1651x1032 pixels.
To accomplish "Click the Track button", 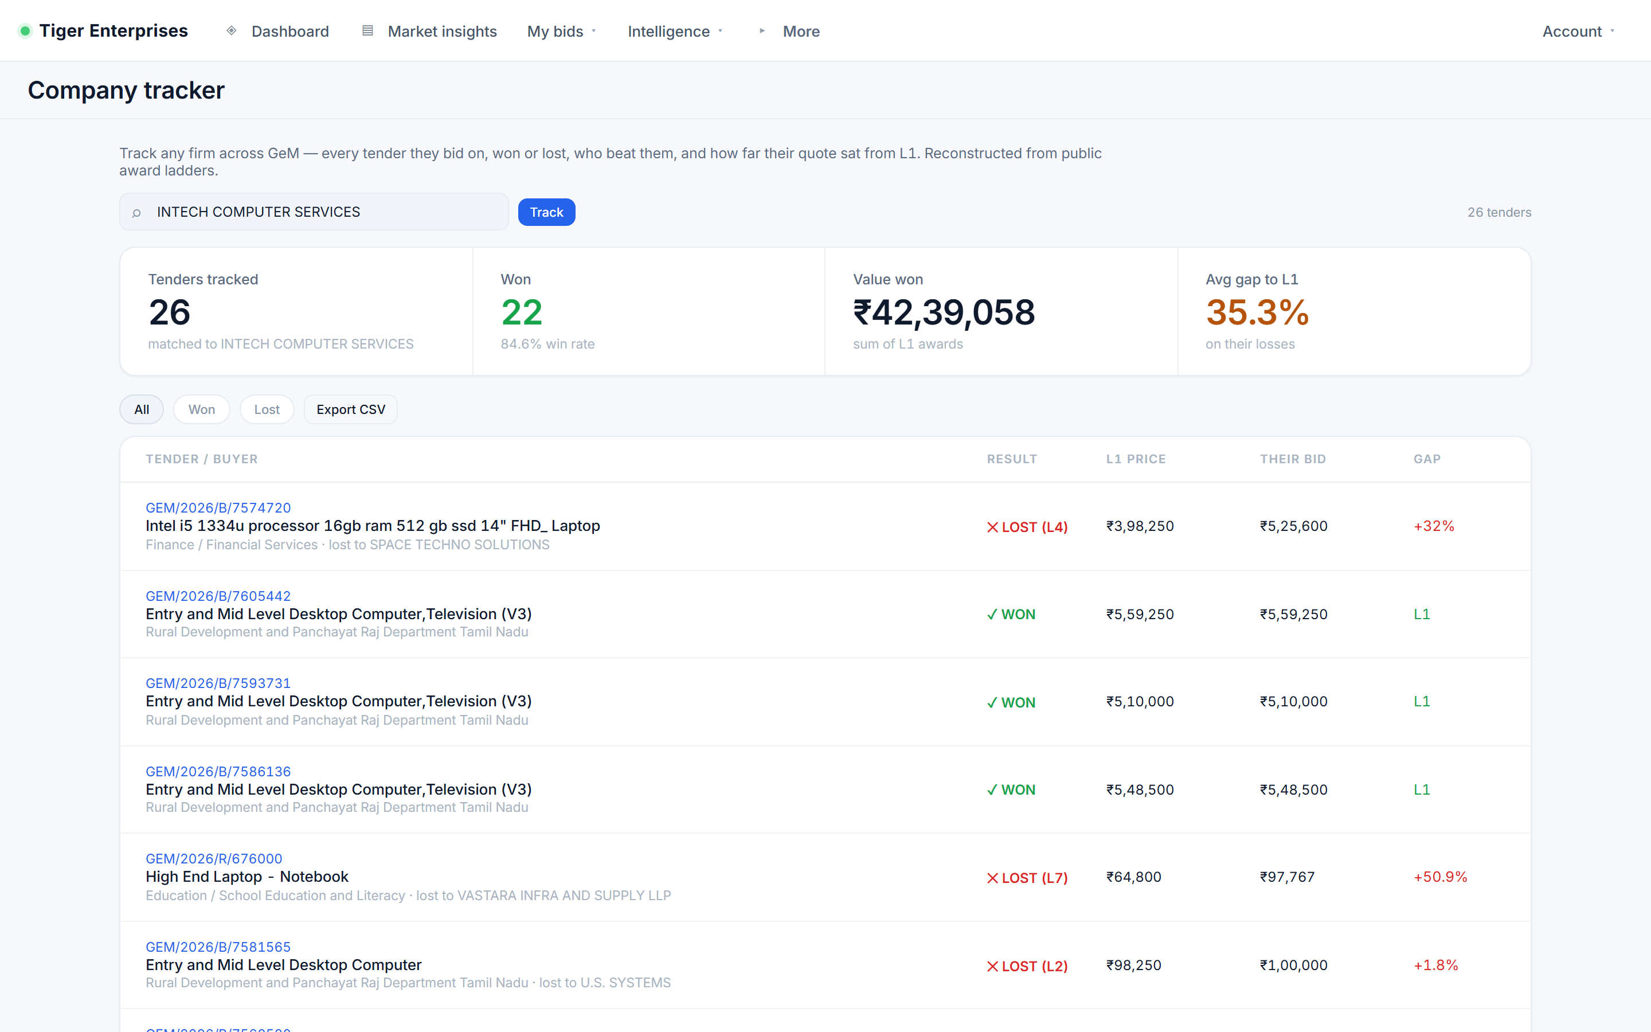I will 546,212.
